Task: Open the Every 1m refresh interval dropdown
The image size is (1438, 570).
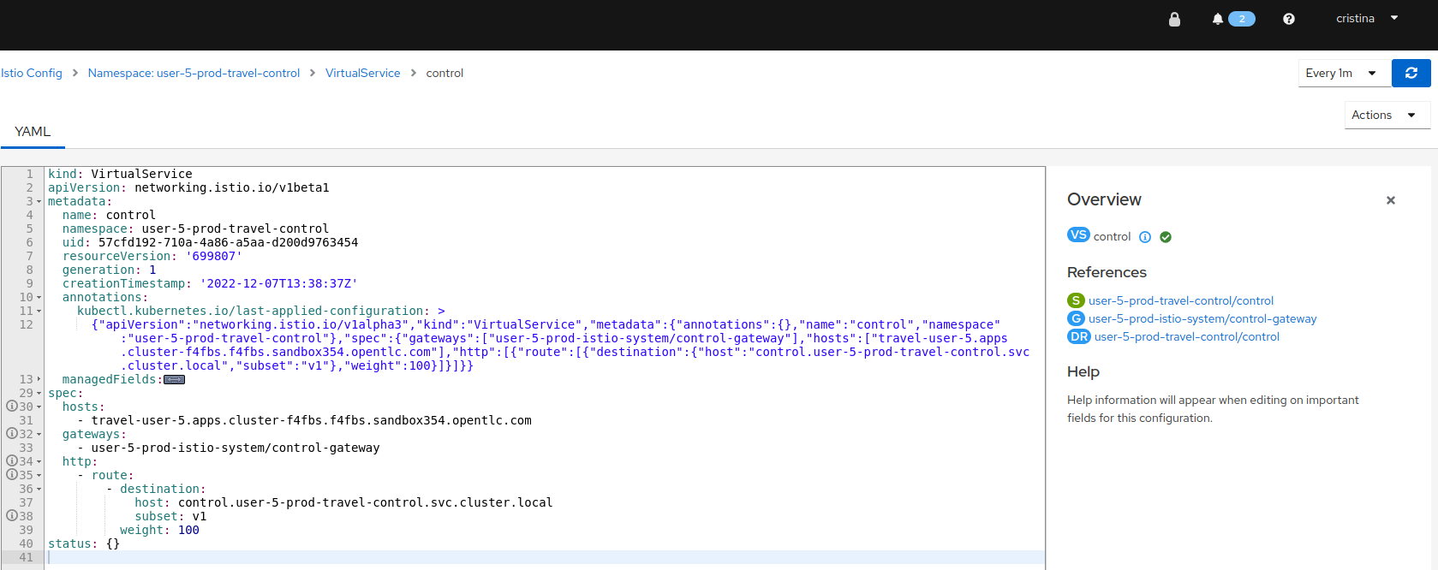Action: (x=1340, y=74)
